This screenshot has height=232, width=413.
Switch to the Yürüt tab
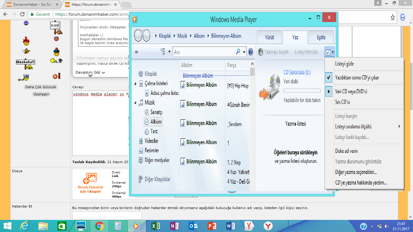point(269,37)
